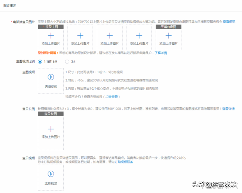Click the plus icon in 宝贝长图 box
Screen dimensions: 242x193
[51, 129]
